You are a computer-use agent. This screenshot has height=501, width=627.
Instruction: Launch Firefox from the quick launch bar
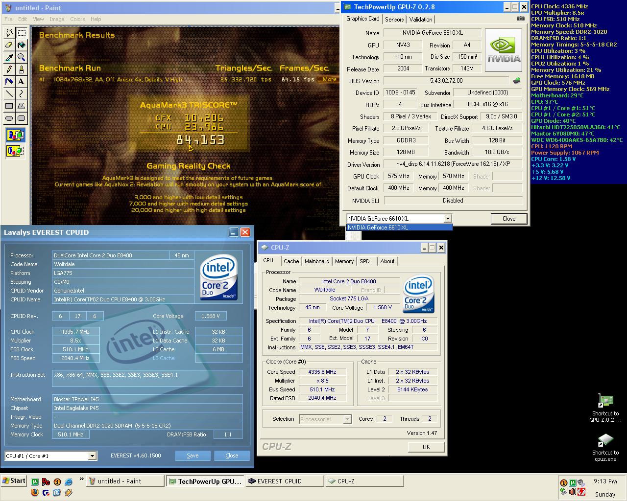coord(34,492)
